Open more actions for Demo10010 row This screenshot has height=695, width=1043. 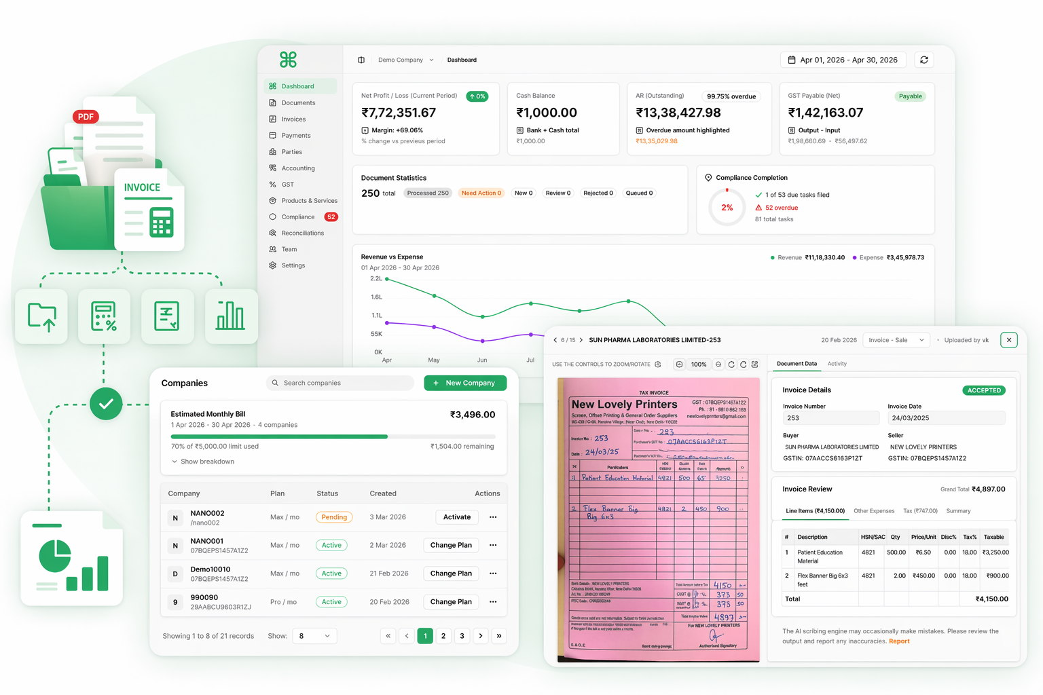(x=493, y=574)
